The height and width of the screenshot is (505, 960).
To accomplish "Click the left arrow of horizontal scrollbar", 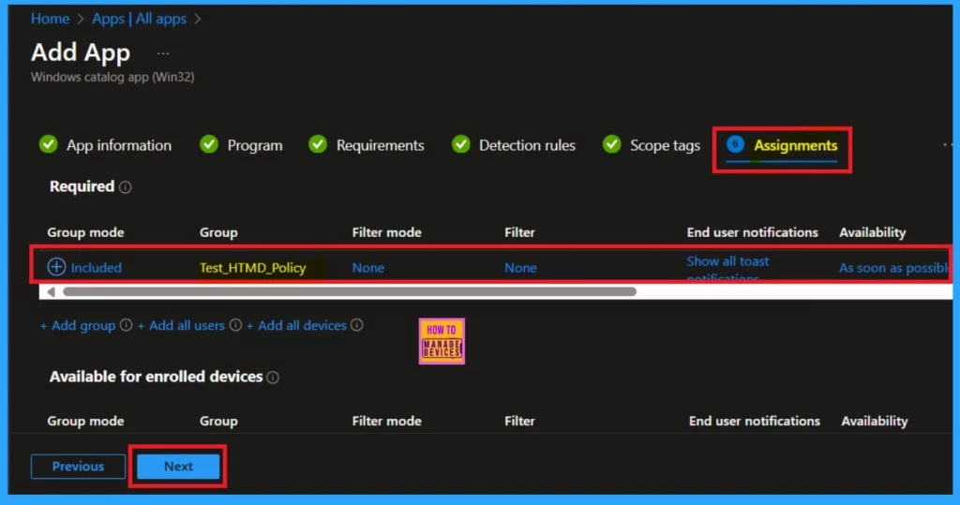I will tap(50, 292).
